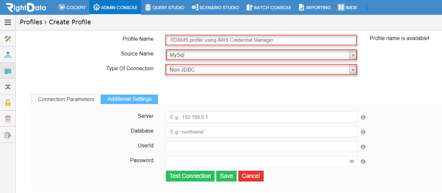Collapse the top navigation with the left chevron
This screenshot has height=193, width=442.
pyautogui.click(x=367, y=7)
